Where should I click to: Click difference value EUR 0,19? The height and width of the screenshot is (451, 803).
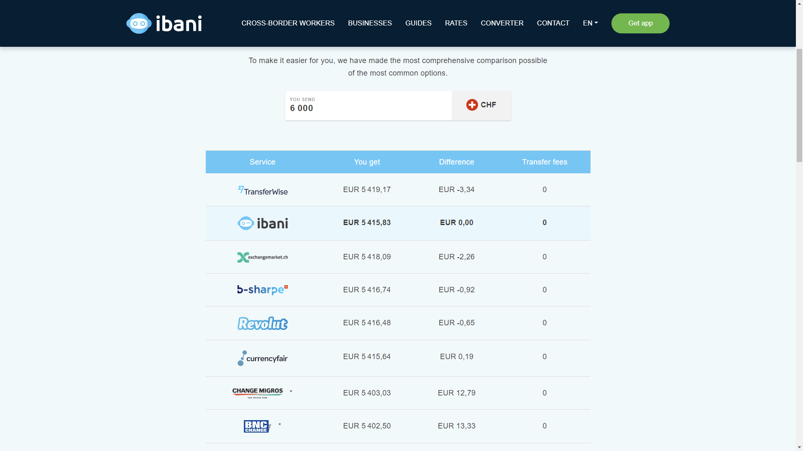[457, 357]
